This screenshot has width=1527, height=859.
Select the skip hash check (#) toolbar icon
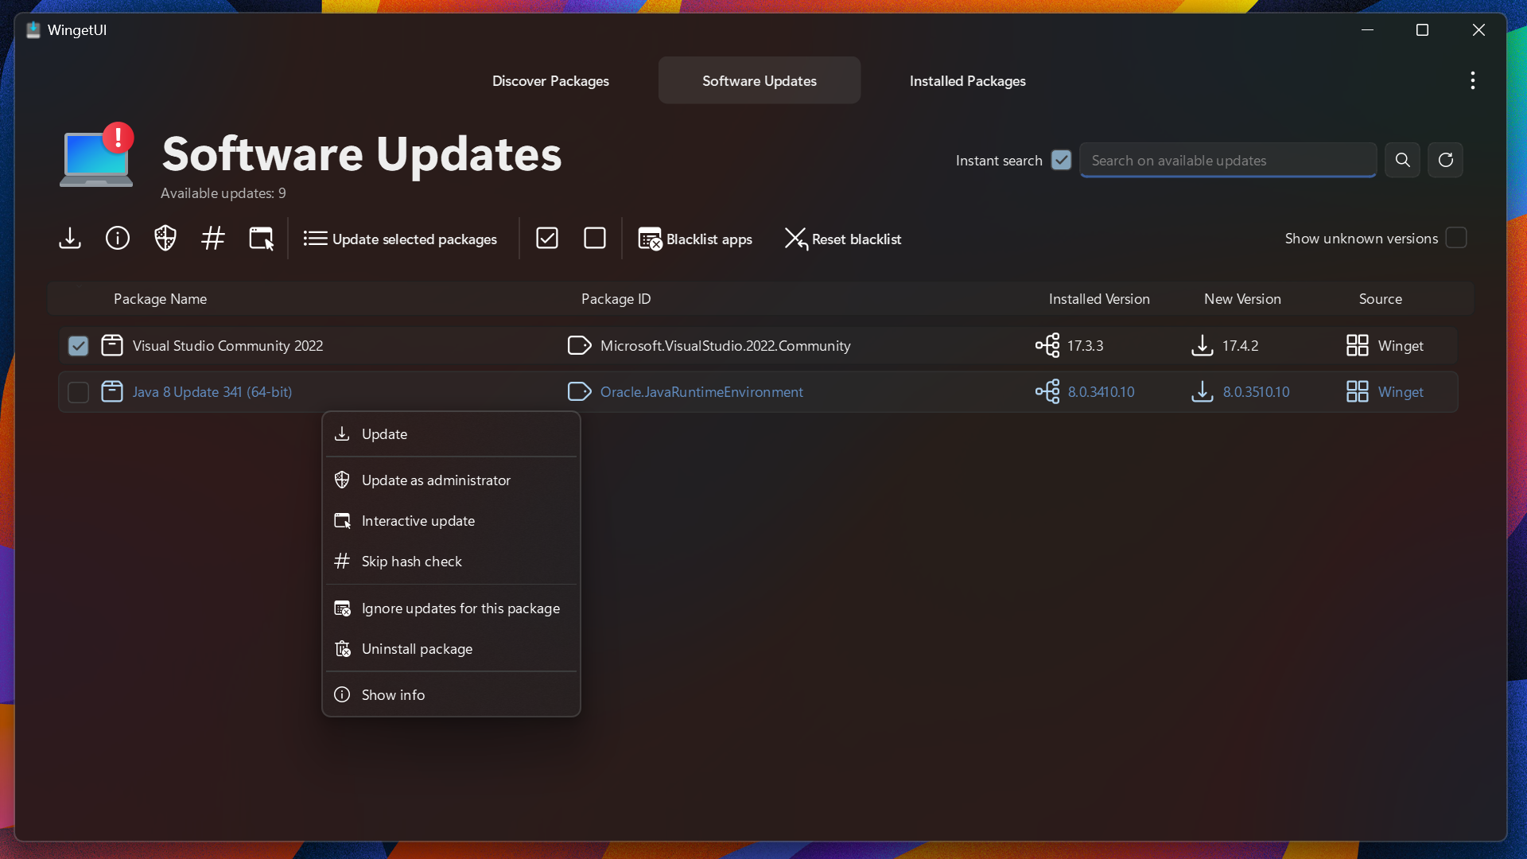[x=212, y=238]
